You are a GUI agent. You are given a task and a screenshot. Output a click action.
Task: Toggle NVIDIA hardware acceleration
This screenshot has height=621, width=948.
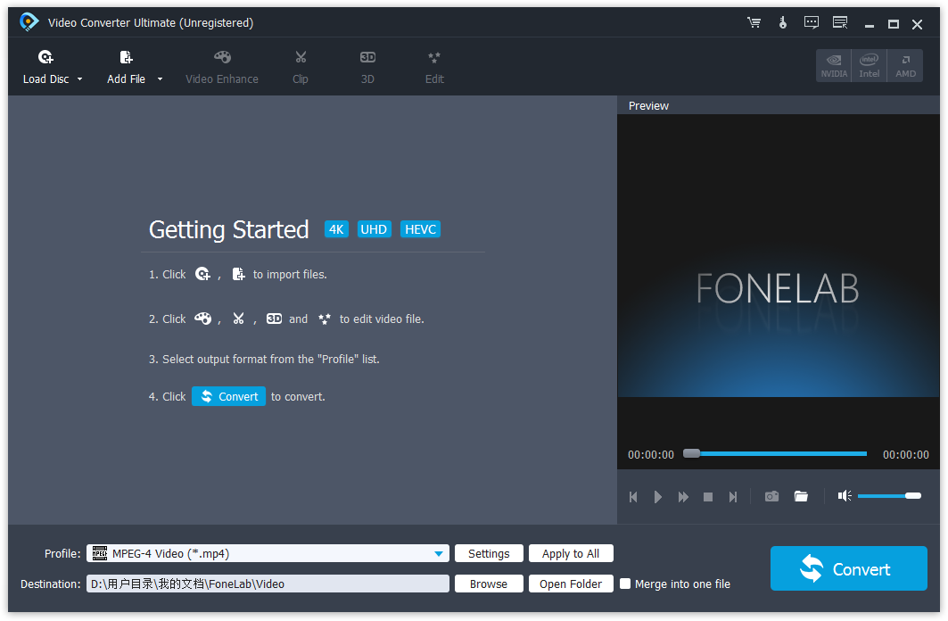click(x=834, y=65)
